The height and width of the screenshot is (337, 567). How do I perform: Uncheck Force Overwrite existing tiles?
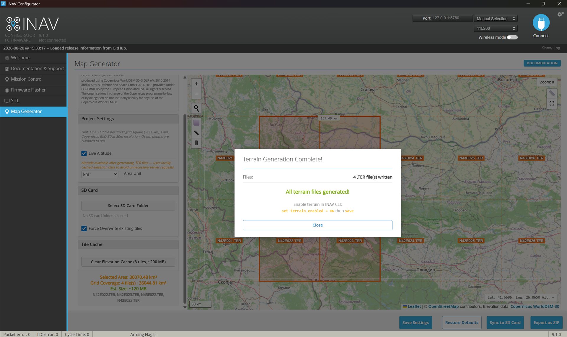pos(84,229)
